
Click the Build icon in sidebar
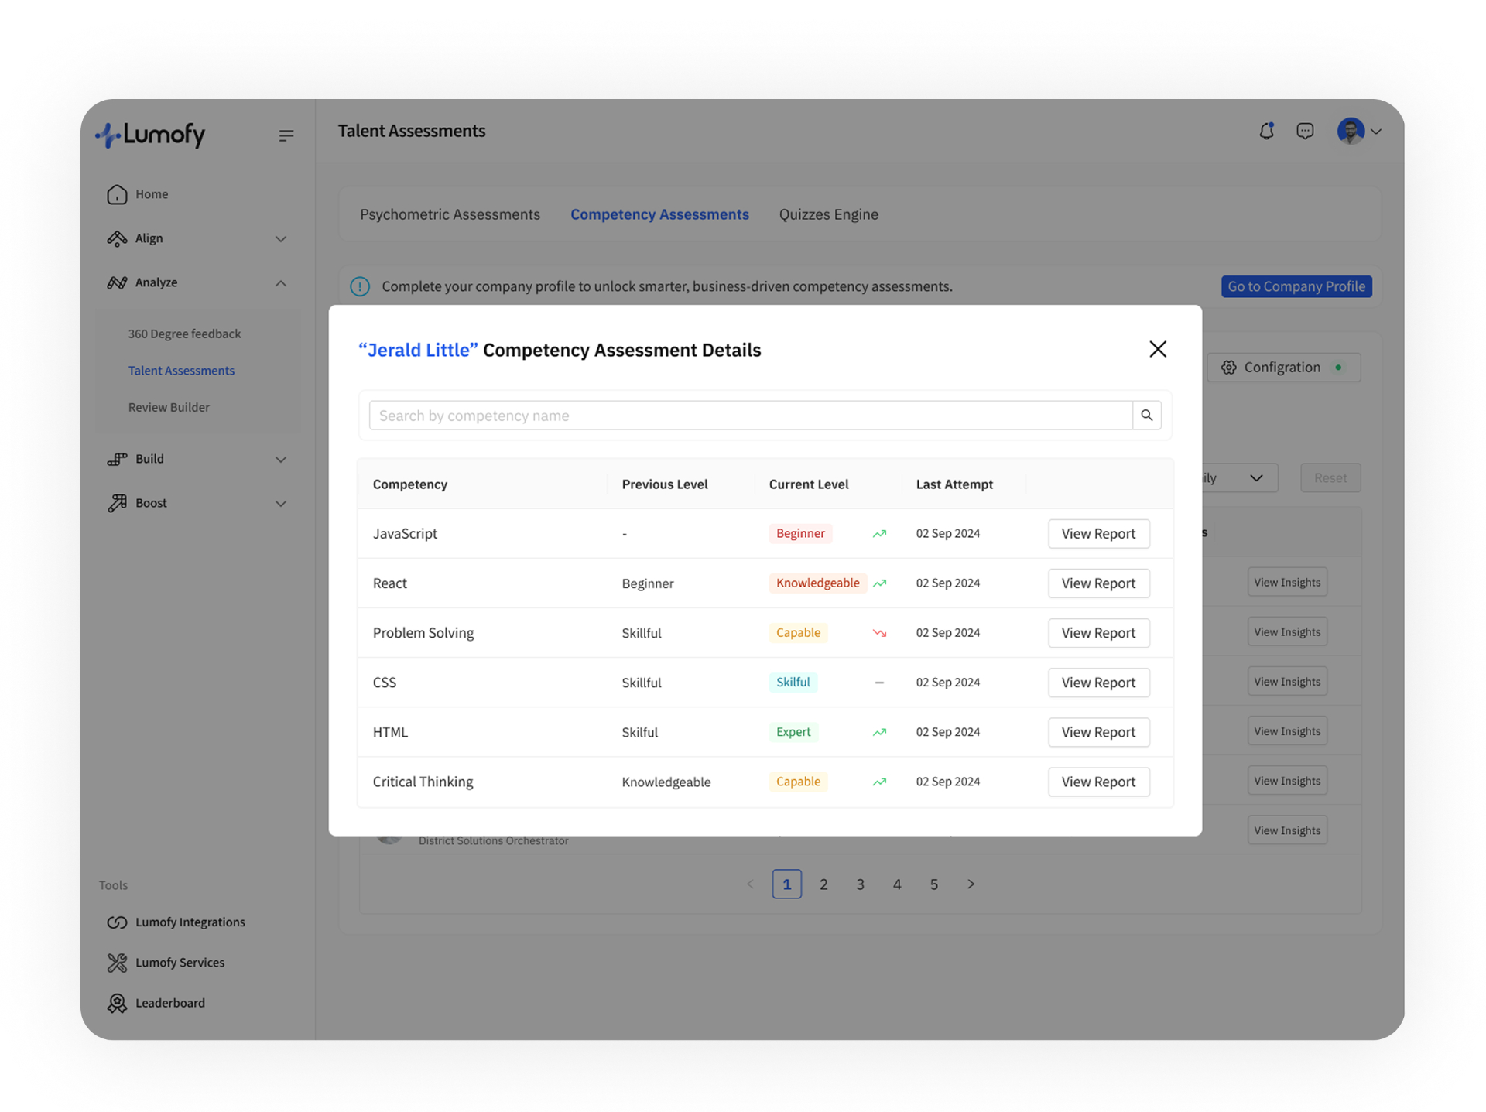click(117, 459)
